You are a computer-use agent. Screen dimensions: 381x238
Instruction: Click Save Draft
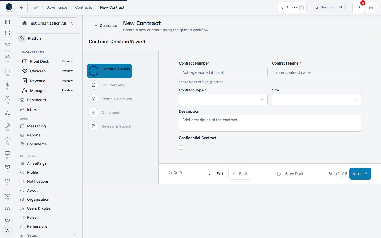coord(290,174)
